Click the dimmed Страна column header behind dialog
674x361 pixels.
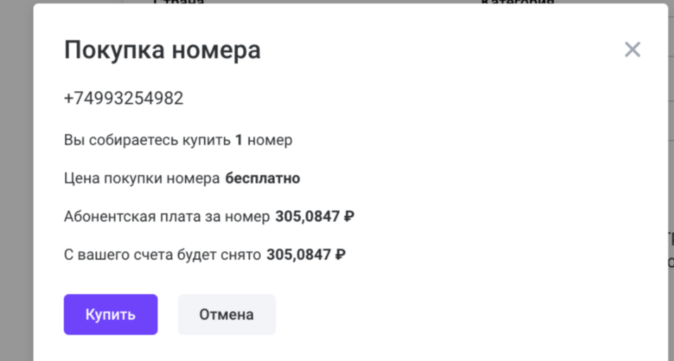pyautogui.click(x=178, y=1)
